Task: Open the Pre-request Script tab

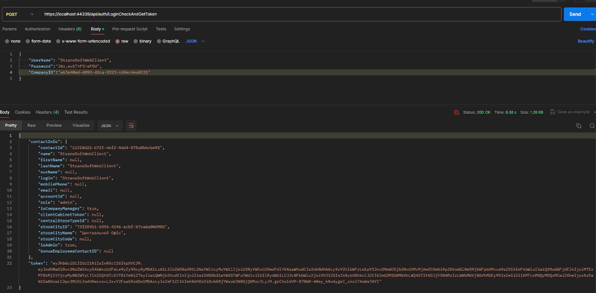Action: tap(130, 29)
